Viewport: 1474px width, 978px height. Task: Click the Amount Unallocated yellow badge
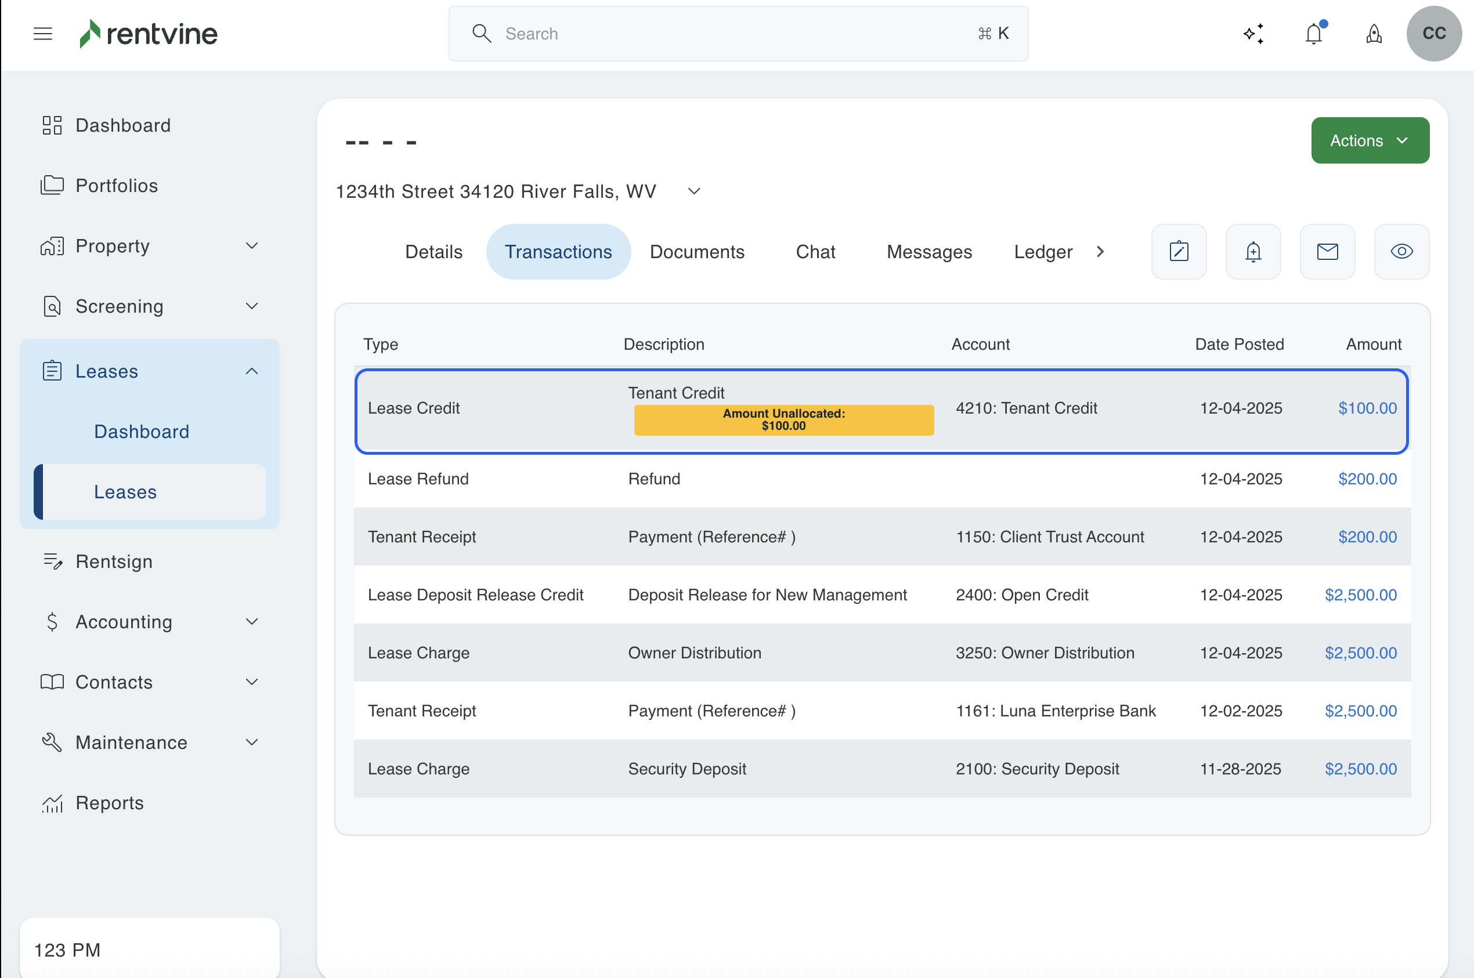click(x=783, y=420)
